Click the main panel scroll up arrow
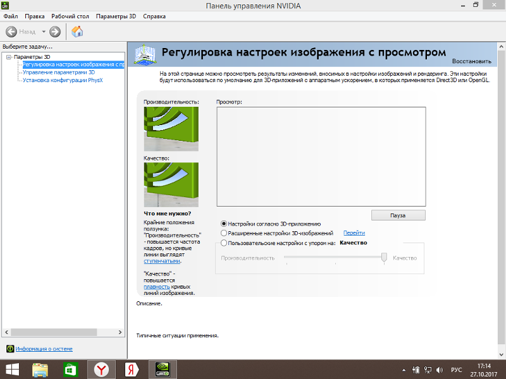The image size is (506, 379). tap(502, 47)
